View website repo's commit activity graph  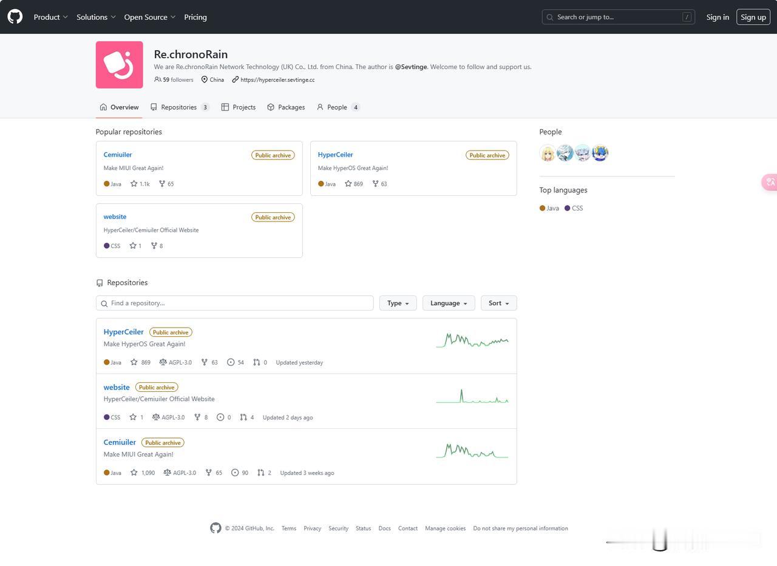(x=472, y=396)
